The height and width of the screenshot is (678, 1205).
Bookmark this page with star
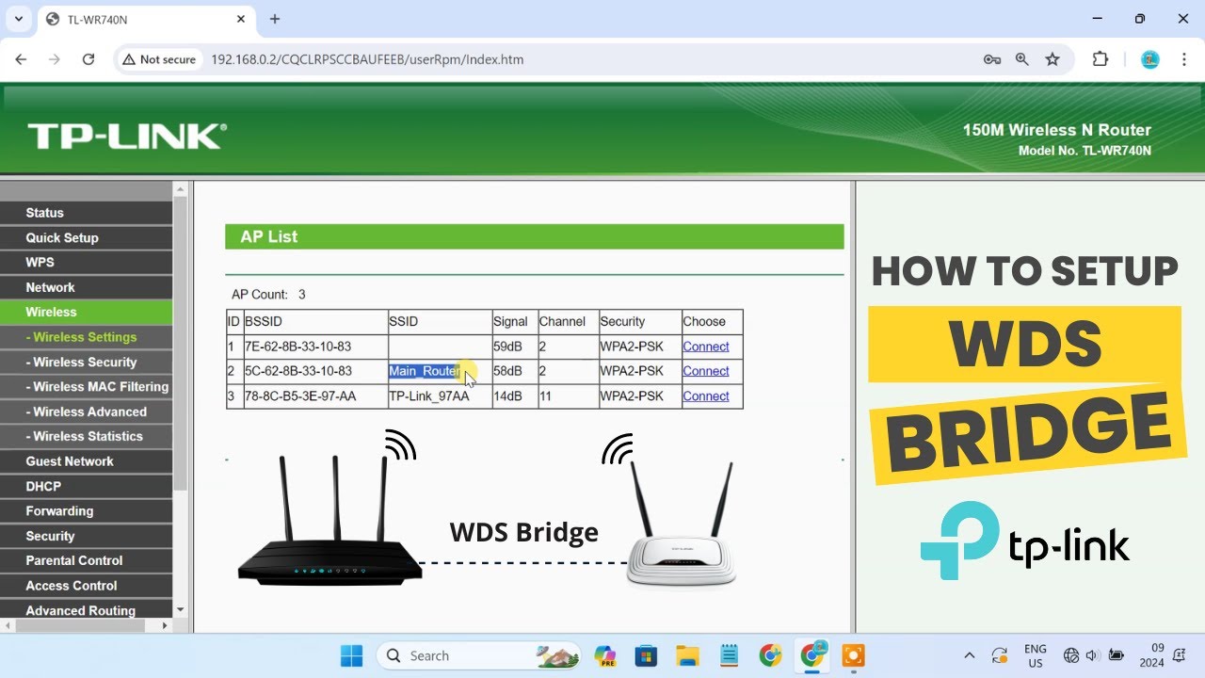click(x=1052, y=59)
